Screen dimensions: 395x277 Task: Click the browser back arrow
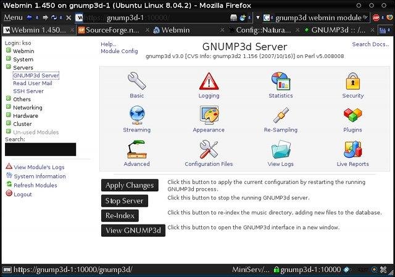pos(29,17)
